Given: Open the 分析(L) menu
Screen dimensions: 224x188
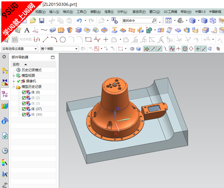Looking at the screenshot, I should click(122, 12).
